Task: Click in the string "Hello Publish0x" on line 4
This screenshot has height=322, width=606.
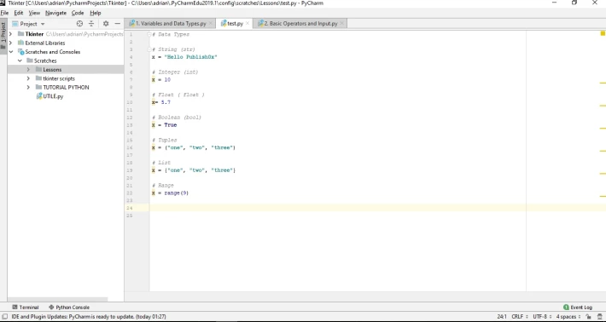Action: [190, 57]
